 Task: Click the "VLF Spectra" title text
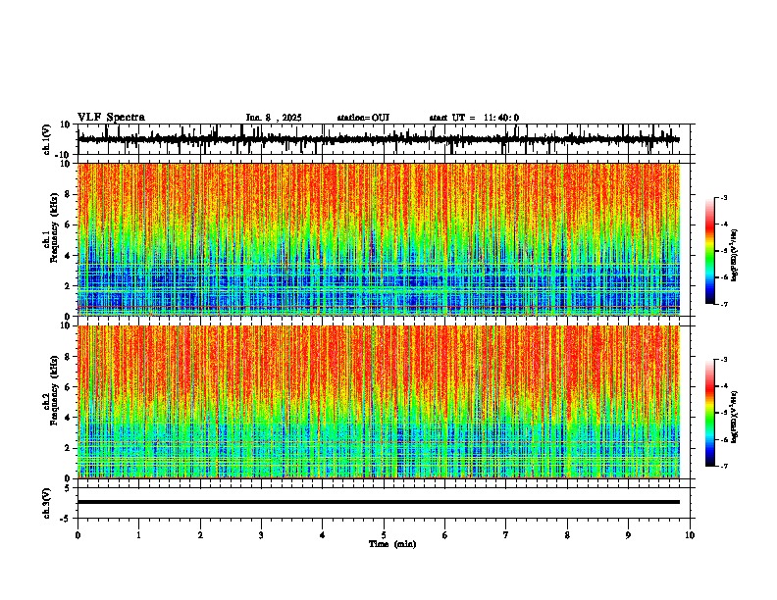tap(111, 118)
